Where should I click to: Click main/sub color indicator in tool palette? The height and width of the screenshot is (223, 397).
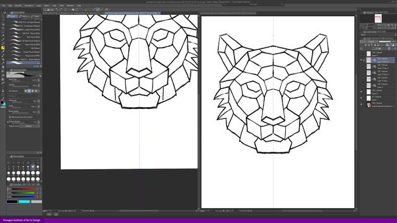point(2,103)
